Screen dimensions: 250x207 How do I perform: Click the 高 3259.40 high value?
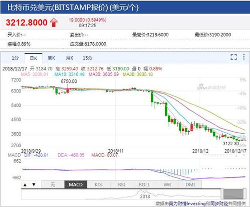[x=67, y=69]
